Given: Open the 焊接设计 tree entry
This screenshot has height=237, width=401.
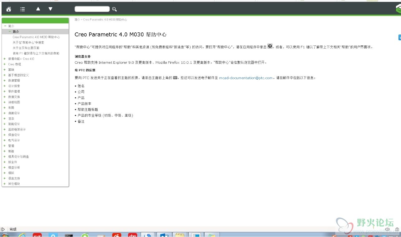Looking at the screenshot, I should (14, 135).
